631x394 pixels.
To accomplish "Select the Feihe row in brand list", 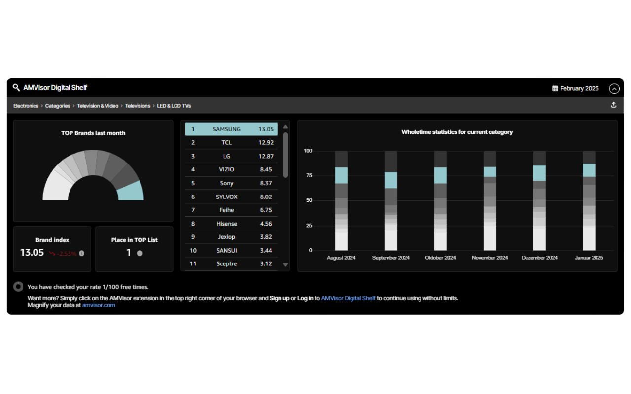I will [x=231, y=210].
